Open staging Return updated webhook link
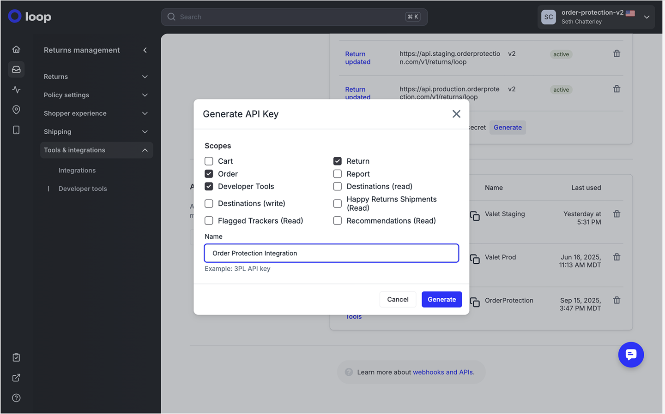The image size is (665, 414). pyautogui.click(x=358, y=58)
